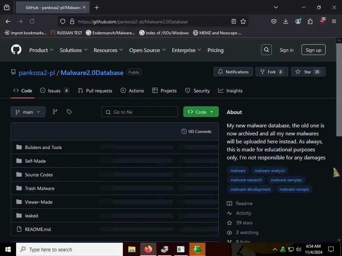This screenshot has width=342, height=256.
Task: Open GitHub search magnifier button
Action: coord(266,50)
